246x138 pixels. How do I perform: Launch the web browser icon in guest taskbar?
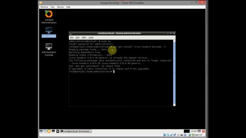[45, 131]
